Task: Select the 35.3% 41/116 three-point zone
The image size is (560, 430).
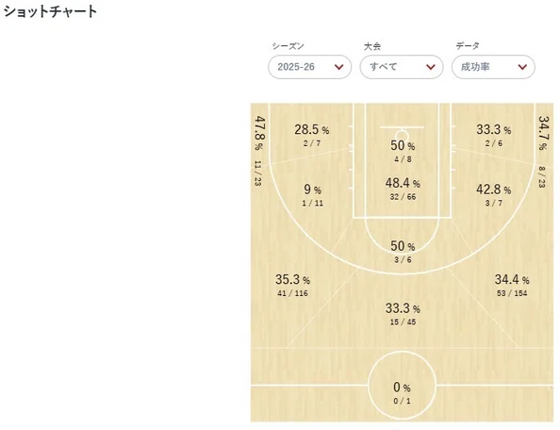Action: [x=292, y=285]
